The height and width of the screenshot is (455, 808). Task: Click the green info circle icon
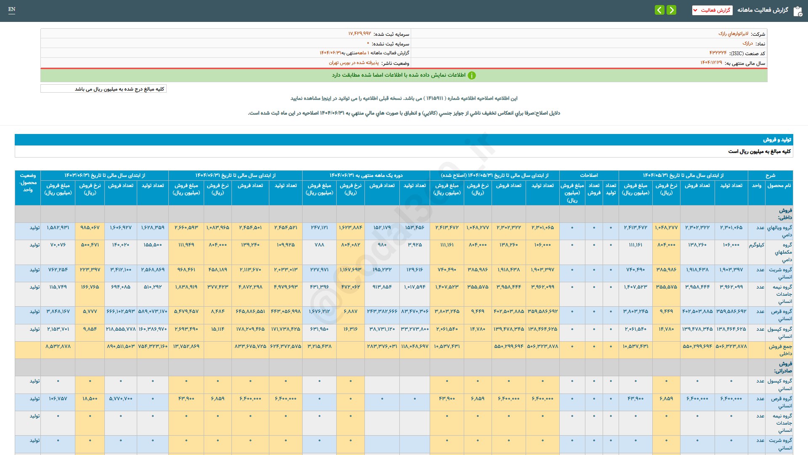click(x=472, y=75)
